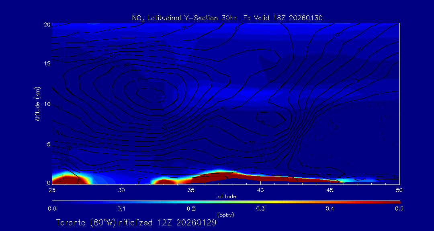Click latitude tick label 30
Viewport: 434px width, 231px height.
coord(121,190)
